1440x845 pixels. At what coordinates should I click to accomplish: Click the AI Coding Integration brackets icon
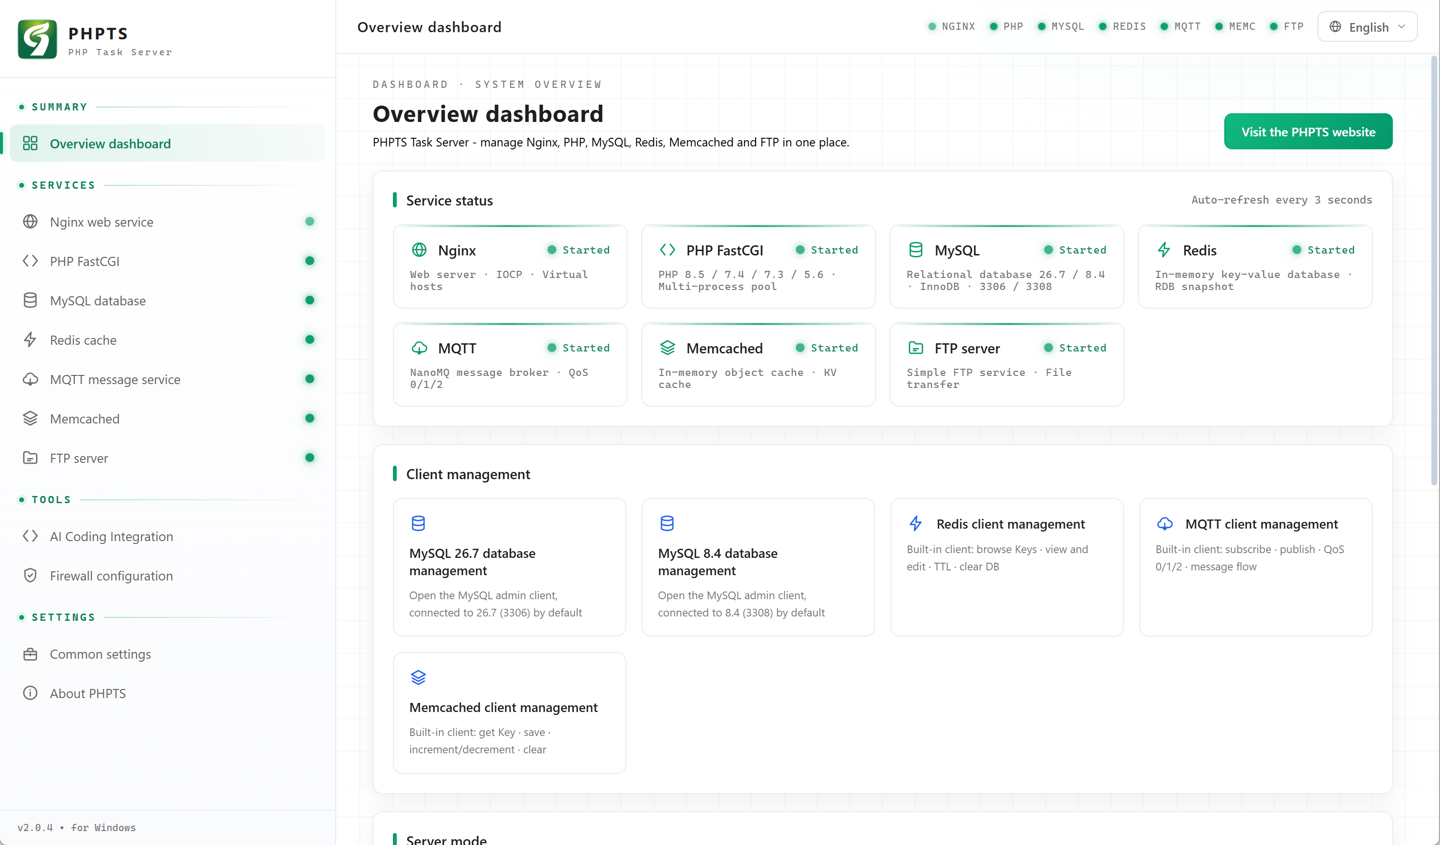pos(30,536)
